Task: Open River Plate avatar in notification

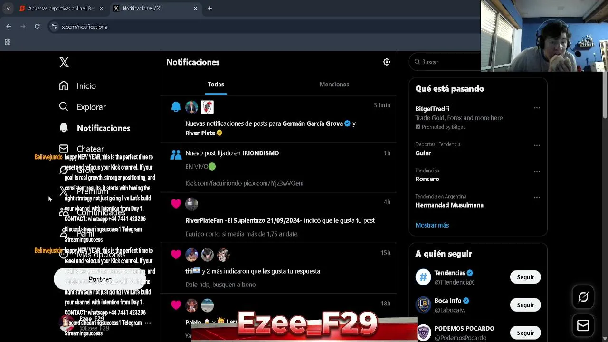Action: 207,107
